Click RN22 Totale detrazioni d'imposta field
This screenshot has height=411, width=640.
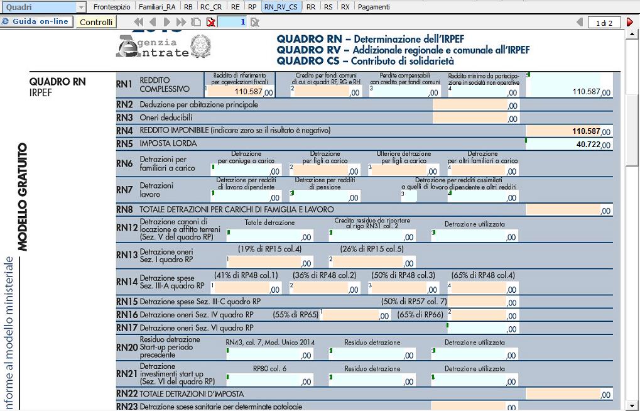(568, 394)
